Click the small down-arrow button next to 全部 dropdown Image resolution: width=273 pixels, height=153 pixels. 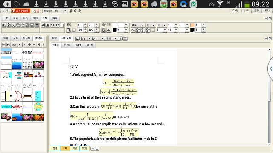[25, 45]
